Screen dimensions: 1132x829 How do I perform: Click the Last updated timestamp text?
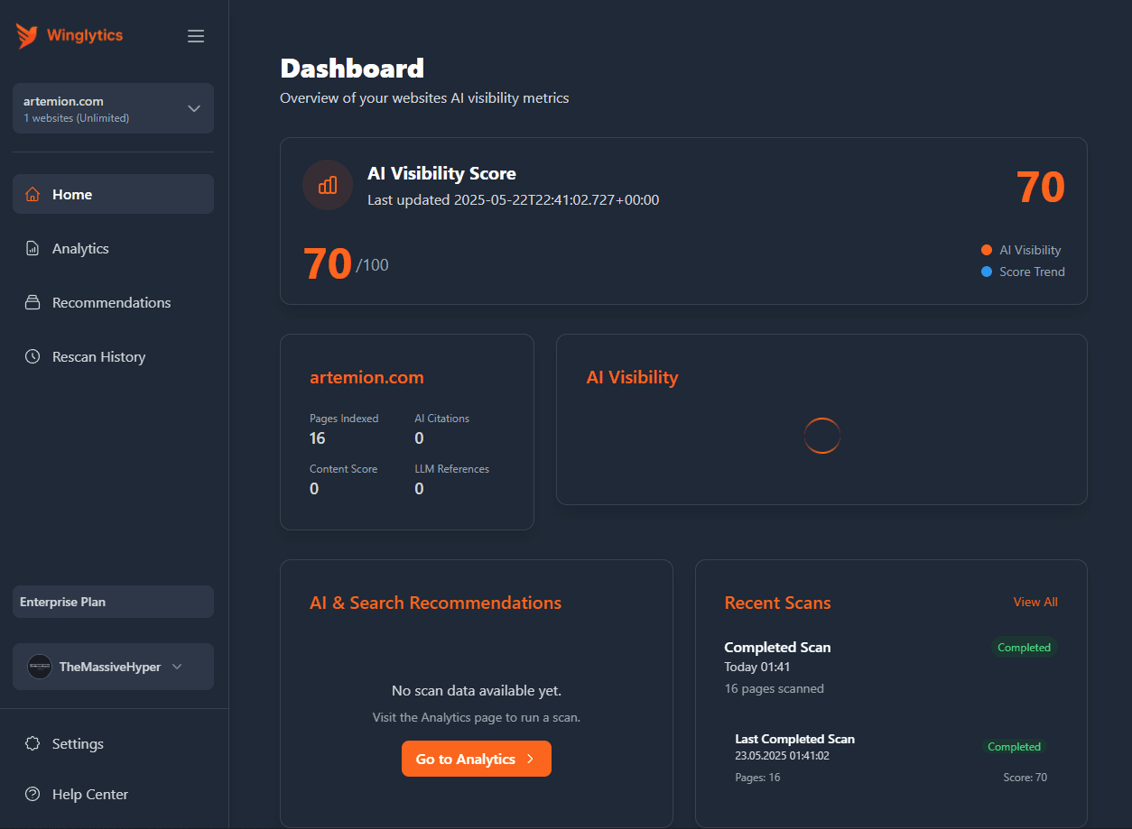513,199
